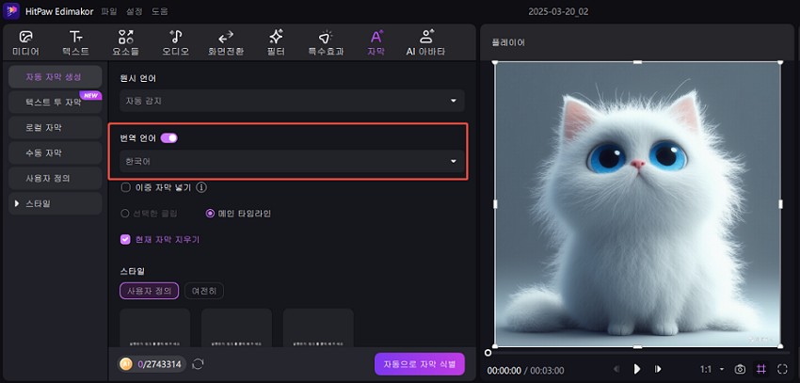Select 자동 자막 생성 in sidebar
This screenshot has height=383, width=800.
[x=56, y=76]
